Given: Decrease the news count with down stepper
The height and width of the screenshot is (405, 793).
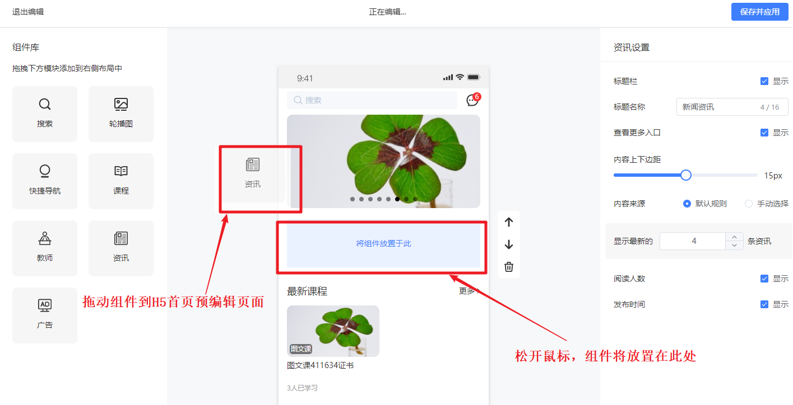Looking at the screenshot, I should [734, 246].
